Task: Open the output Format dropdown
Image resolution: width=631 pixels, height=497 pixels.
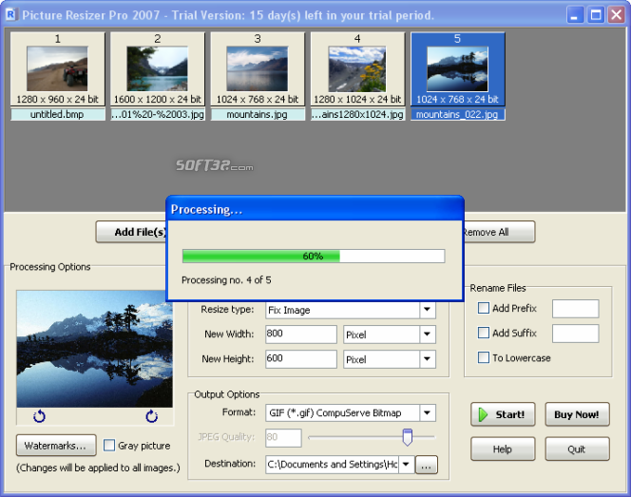Action: coord(427,412)
